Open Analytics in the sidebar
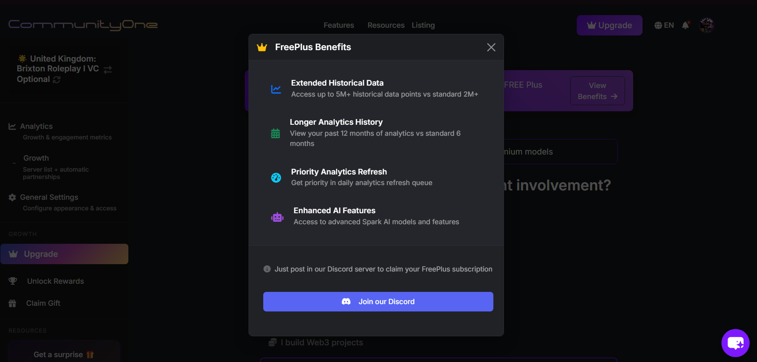Screen dimensions: 757x362 click(x=36, y=126)
